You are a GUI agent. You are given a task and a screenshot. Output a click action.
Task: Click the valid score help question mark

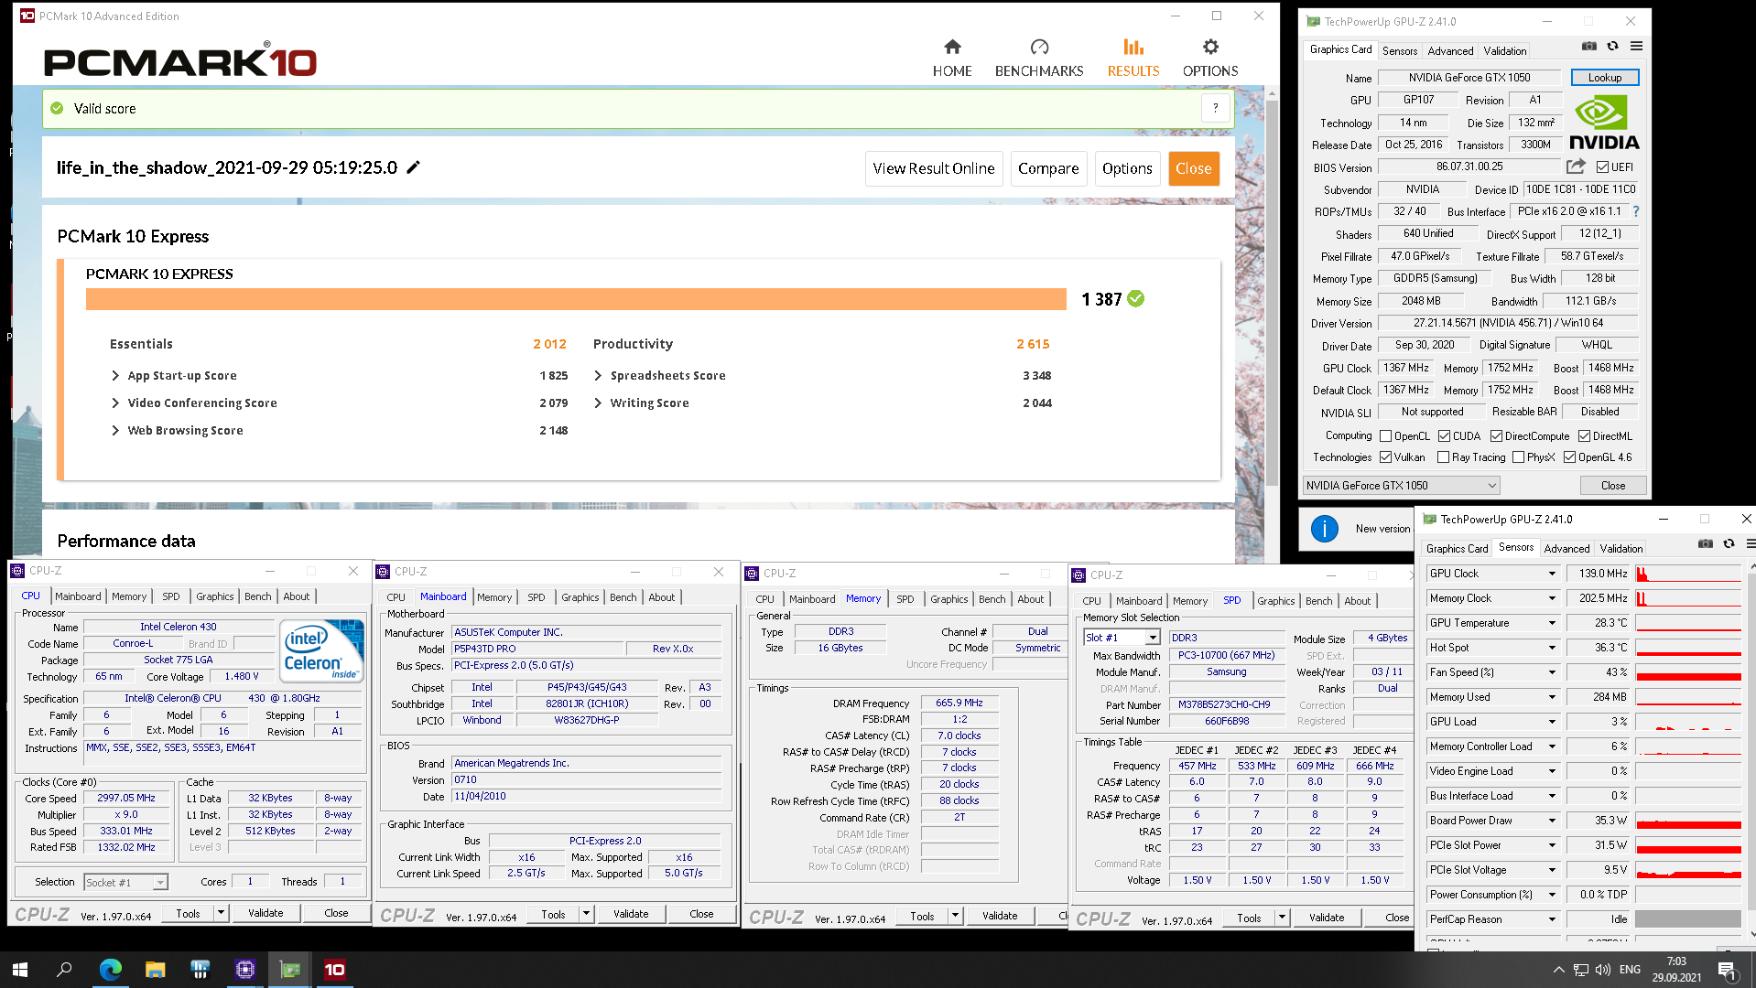(1215, 108)
